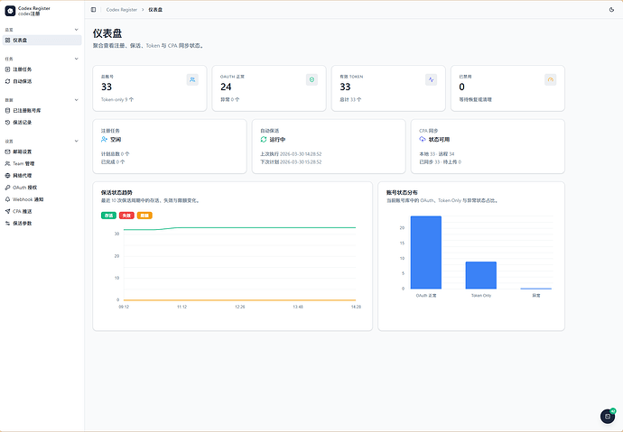Viewport: 623px width, 432px height.
Task: Click the 已同步 33 · 待上传 0 text
Action: [441, 161]
